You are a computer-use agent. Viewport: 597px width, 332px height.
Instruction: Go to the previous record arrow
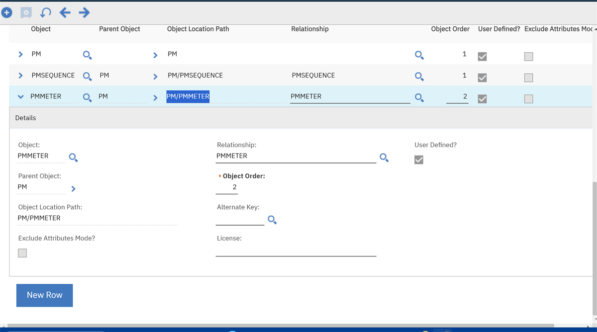click(65, 12)
